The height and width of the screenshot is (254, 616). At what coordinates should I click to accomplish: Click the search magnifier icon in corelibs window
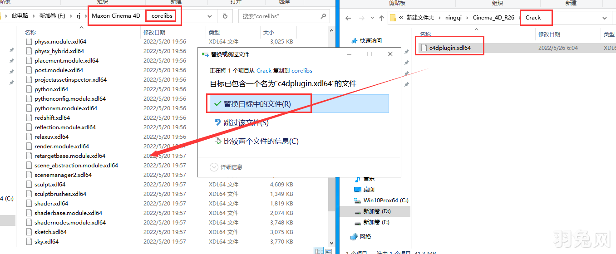tap(323, 16)
